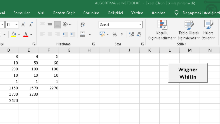220x124 pixels.
Task: Expand text orientation options arrow
Action: point(70,25)
